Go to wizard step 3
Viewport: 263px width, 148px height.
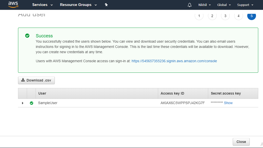pyautogui.click(x=225, y=16)
